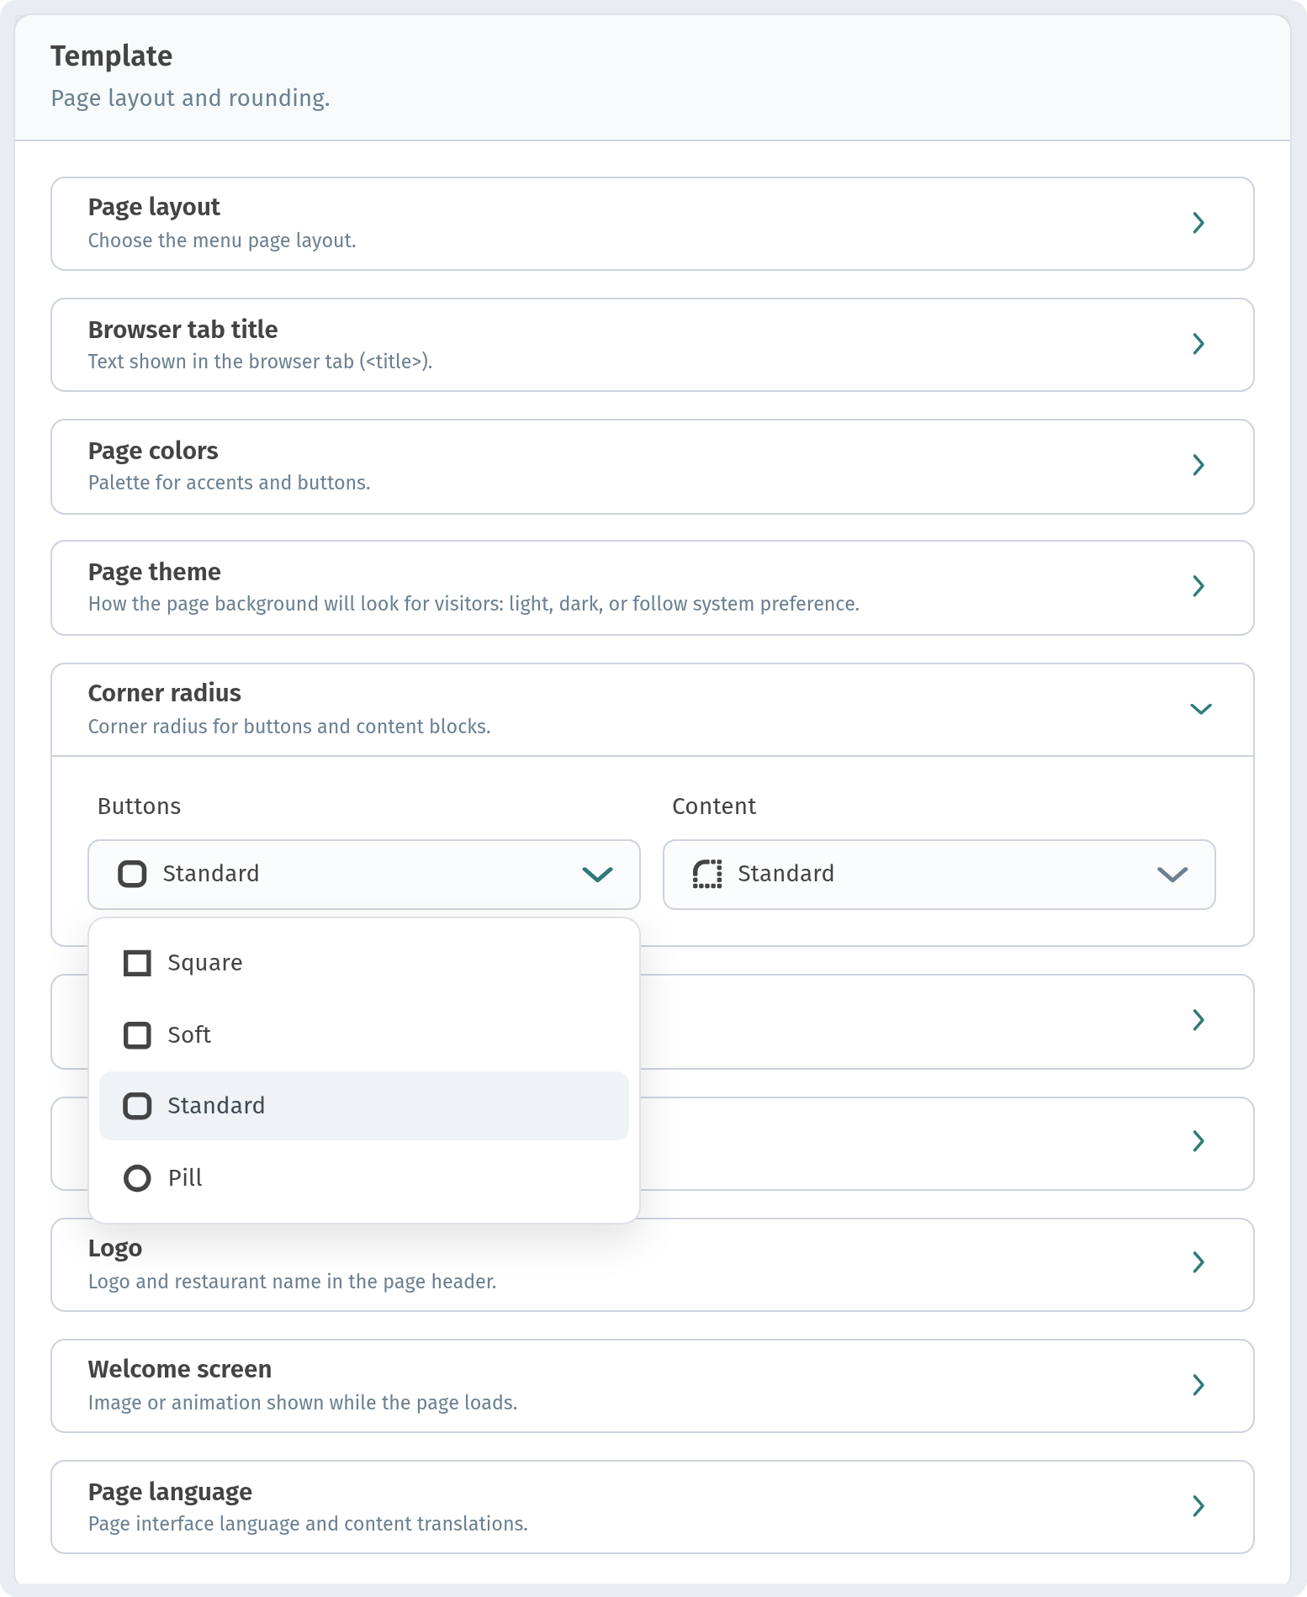Click "Corner radius for buttons and content blocks."

289,727
